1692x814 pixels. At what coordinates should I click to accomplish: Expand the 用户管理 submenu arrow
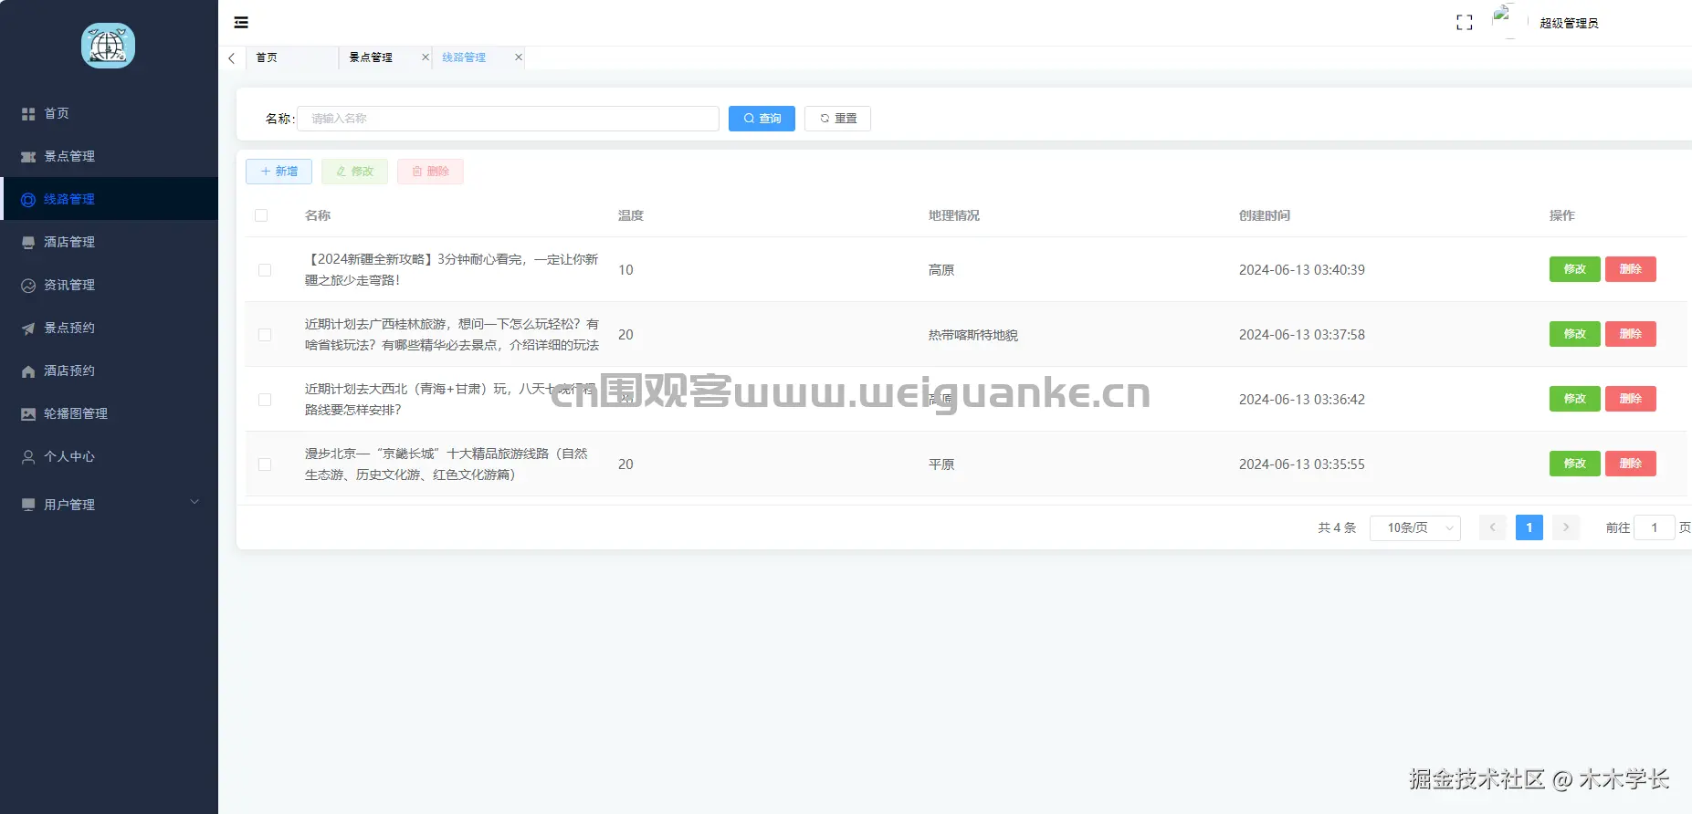point(194,503)
